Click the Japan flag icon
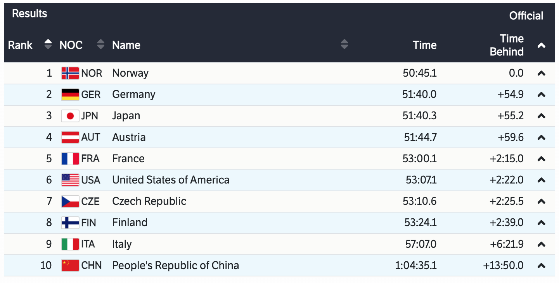 click(70, 116)
